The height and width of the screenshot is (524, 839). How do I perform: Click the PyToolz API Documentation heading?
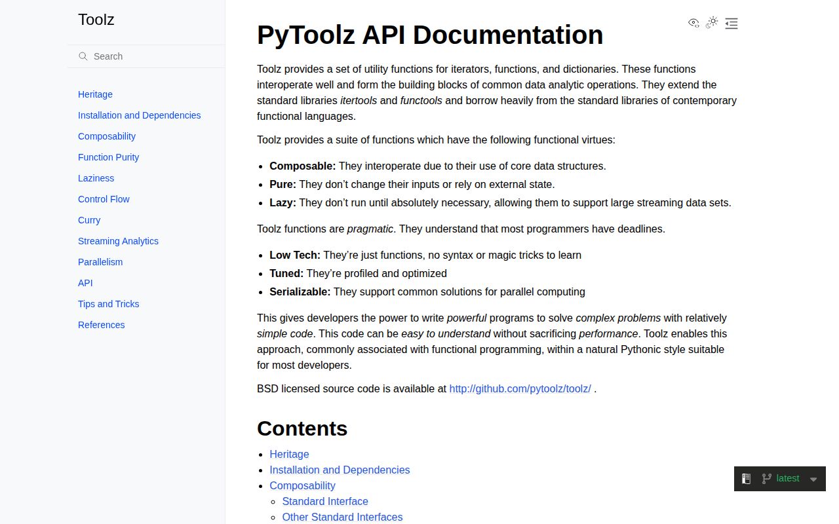coord(430,35)
